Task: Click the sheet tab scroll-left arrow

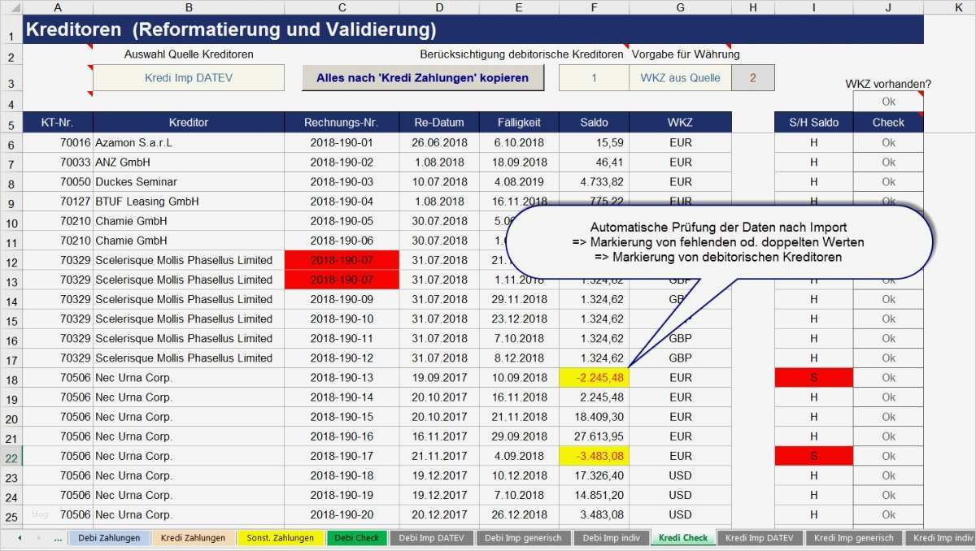Action: pyautogui.click(x=19, y=538)
